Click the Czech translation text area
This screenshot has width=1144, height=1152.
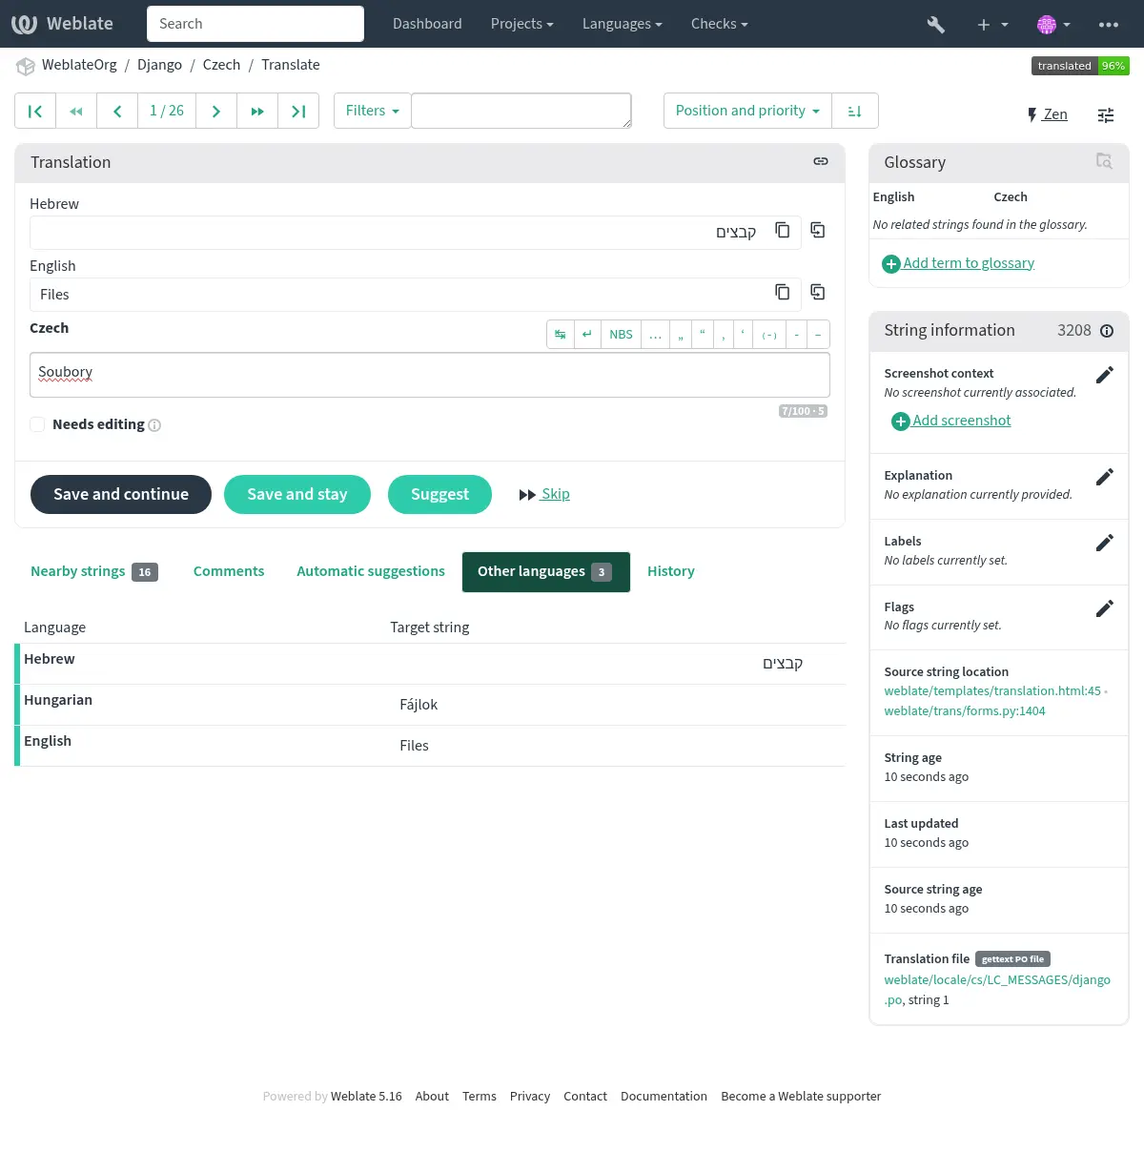(x=429, y=375)
